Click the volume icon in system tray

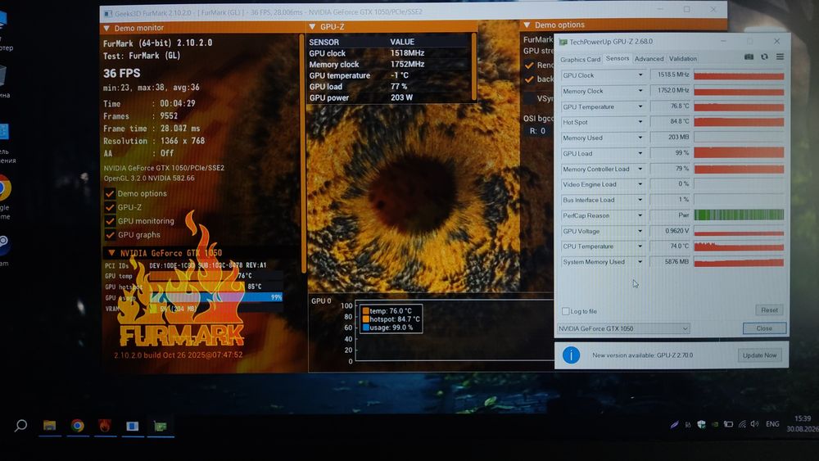[754, 424]
